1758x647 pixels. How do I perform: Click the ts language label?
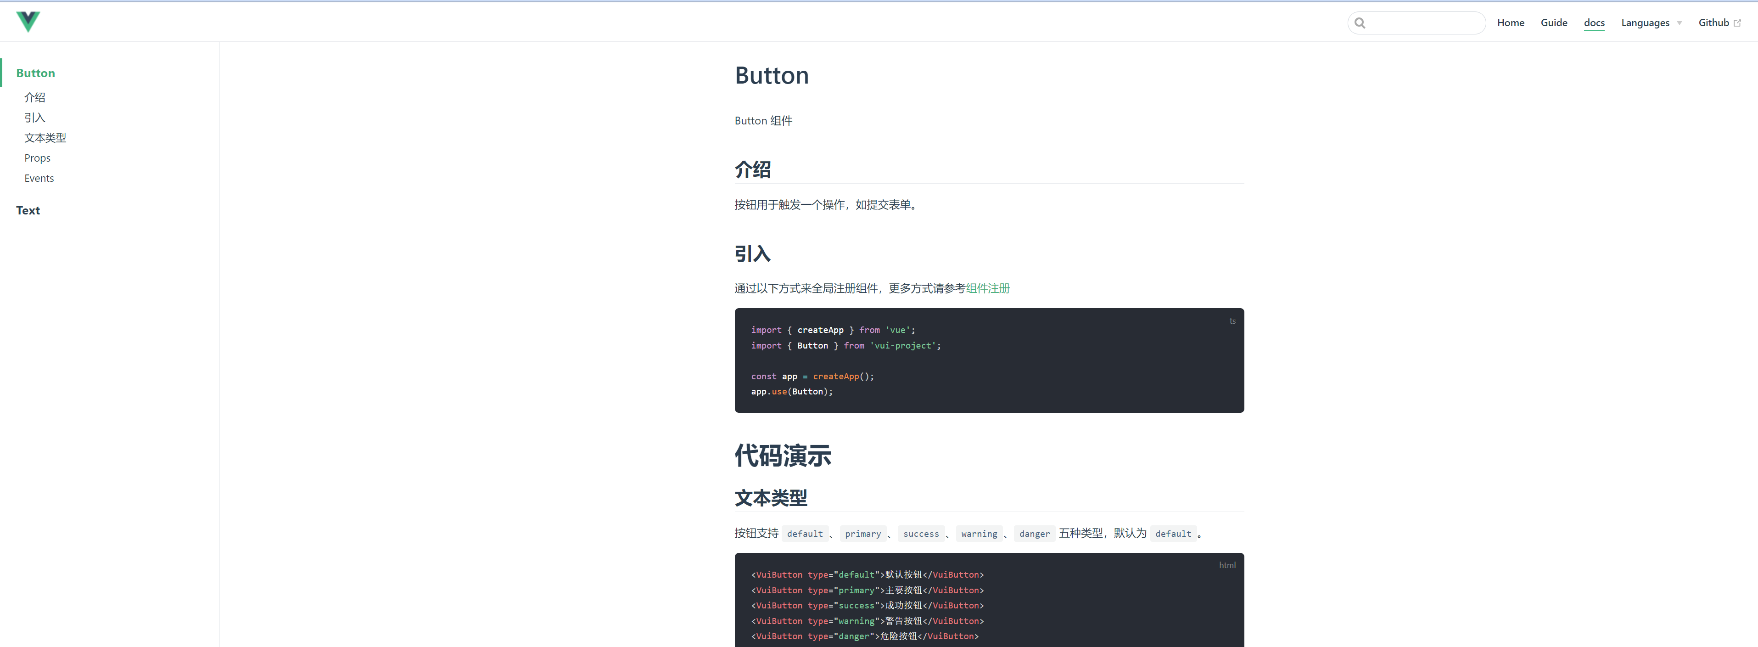[1232, 321]
